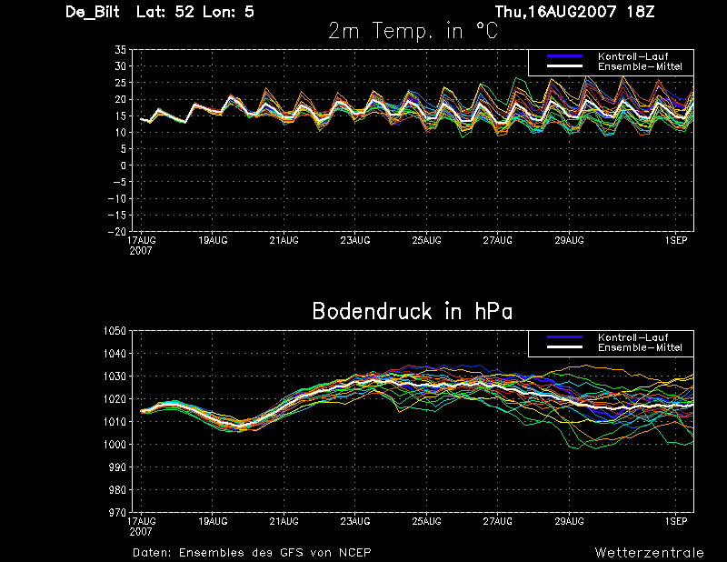Click the Wetterzentrale credit text
The height and width of the screenshot is (562, 727).
[x=649, y=552]
